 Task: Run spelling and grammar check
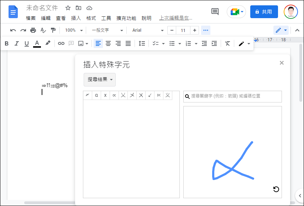(x=43, y=30)
